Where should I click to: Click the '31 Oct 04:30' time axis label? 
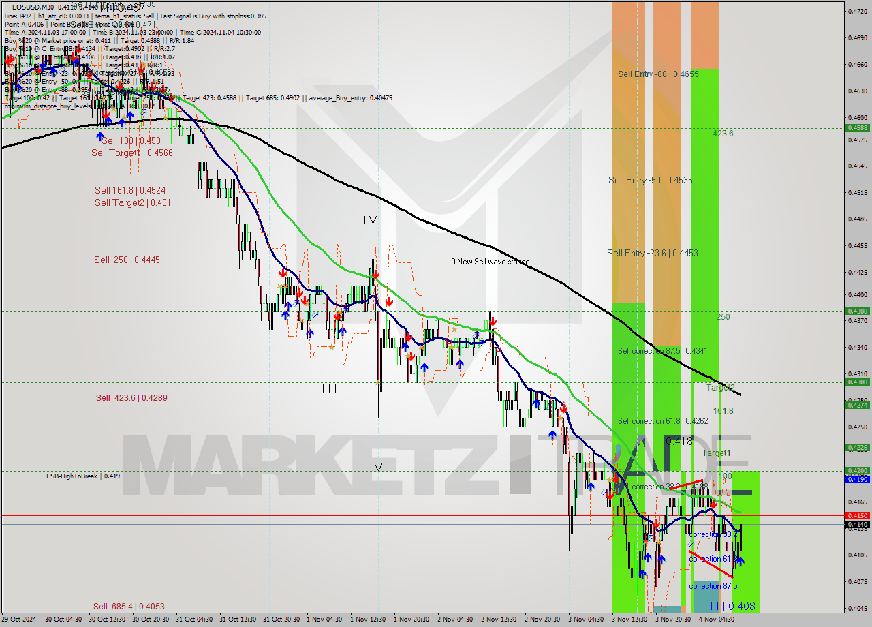click(x=195, y=620)
